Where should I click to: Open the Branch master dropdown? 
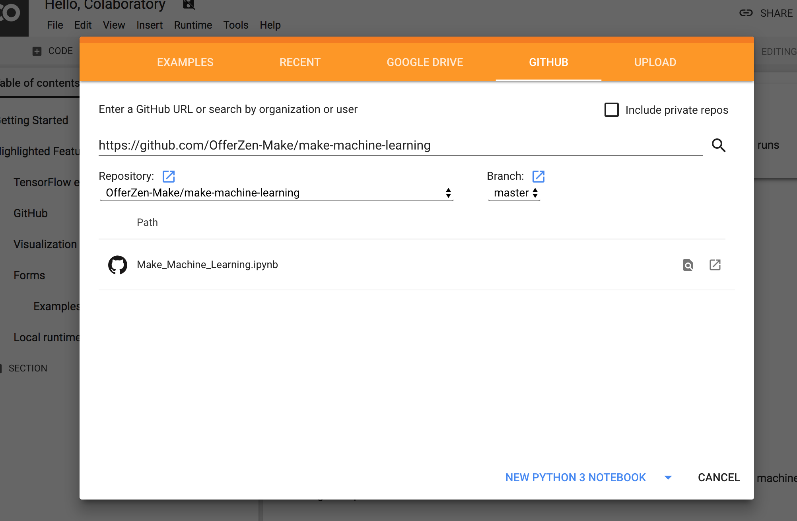514,193
